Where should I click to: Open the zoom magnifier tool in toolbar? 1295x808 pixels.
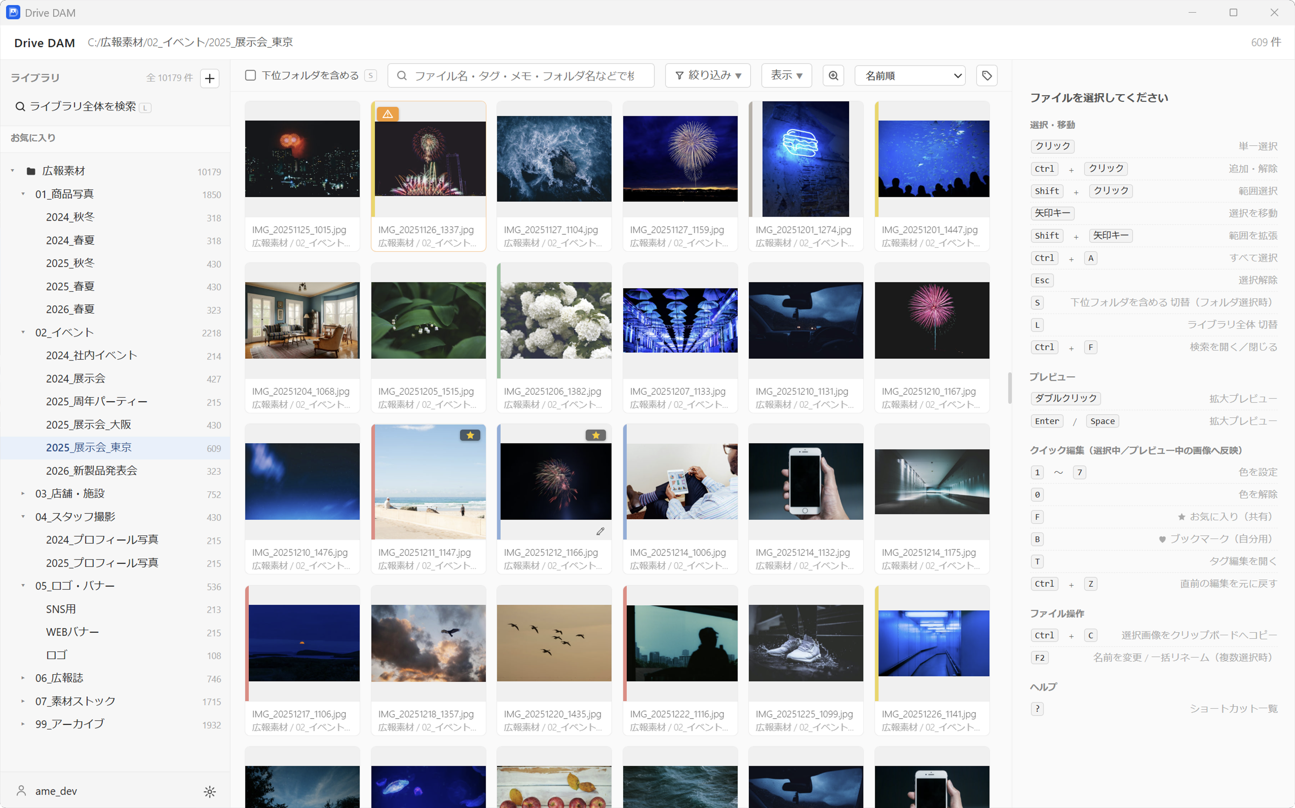click(x=833, y=75)
